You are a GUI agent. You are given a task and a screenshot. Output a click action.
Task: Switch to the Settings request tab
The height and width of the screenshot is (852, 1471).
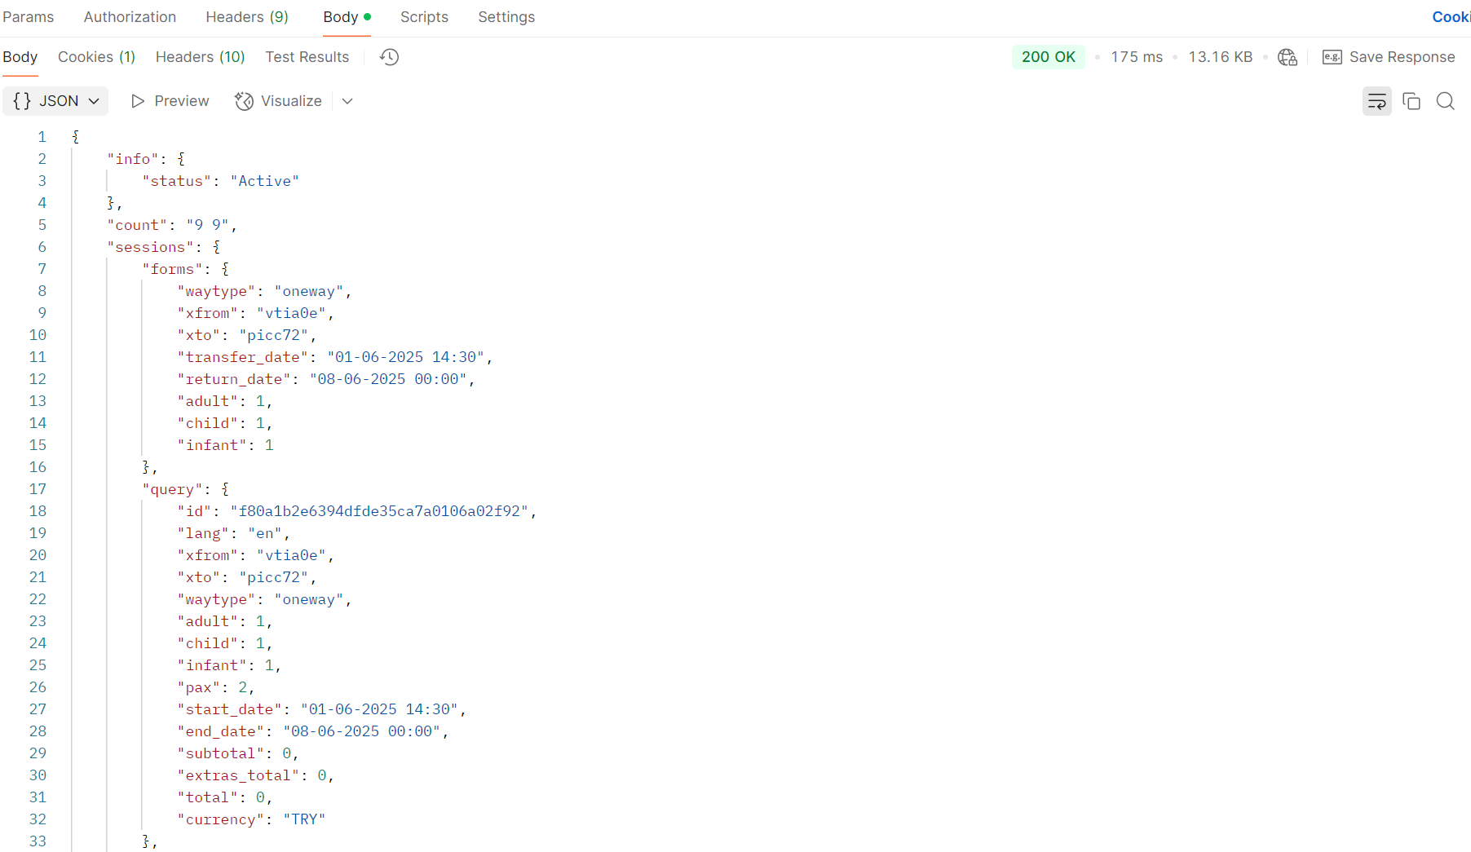pos(506,17)
